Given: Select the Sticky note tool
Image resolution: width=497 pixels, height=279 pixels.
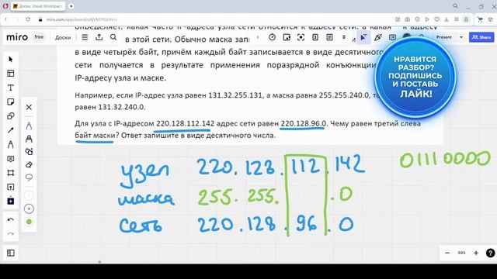Looking at the screenshot, I should pyautogui.click(x=10, y=102).
